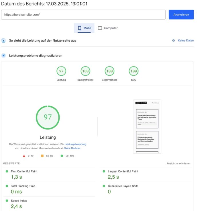This screenshot has height=211, width=197.
Task: Click the mobile phone icon in tab
Action: click(80, 28)
